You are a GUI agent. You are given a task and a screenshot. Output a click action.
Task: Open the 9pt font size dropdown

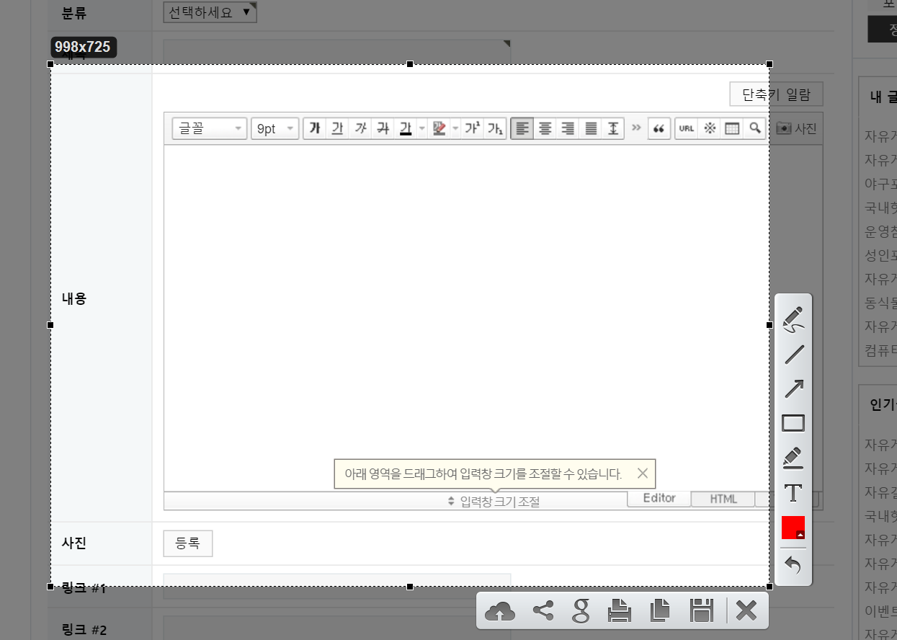[x=275, y=128]
